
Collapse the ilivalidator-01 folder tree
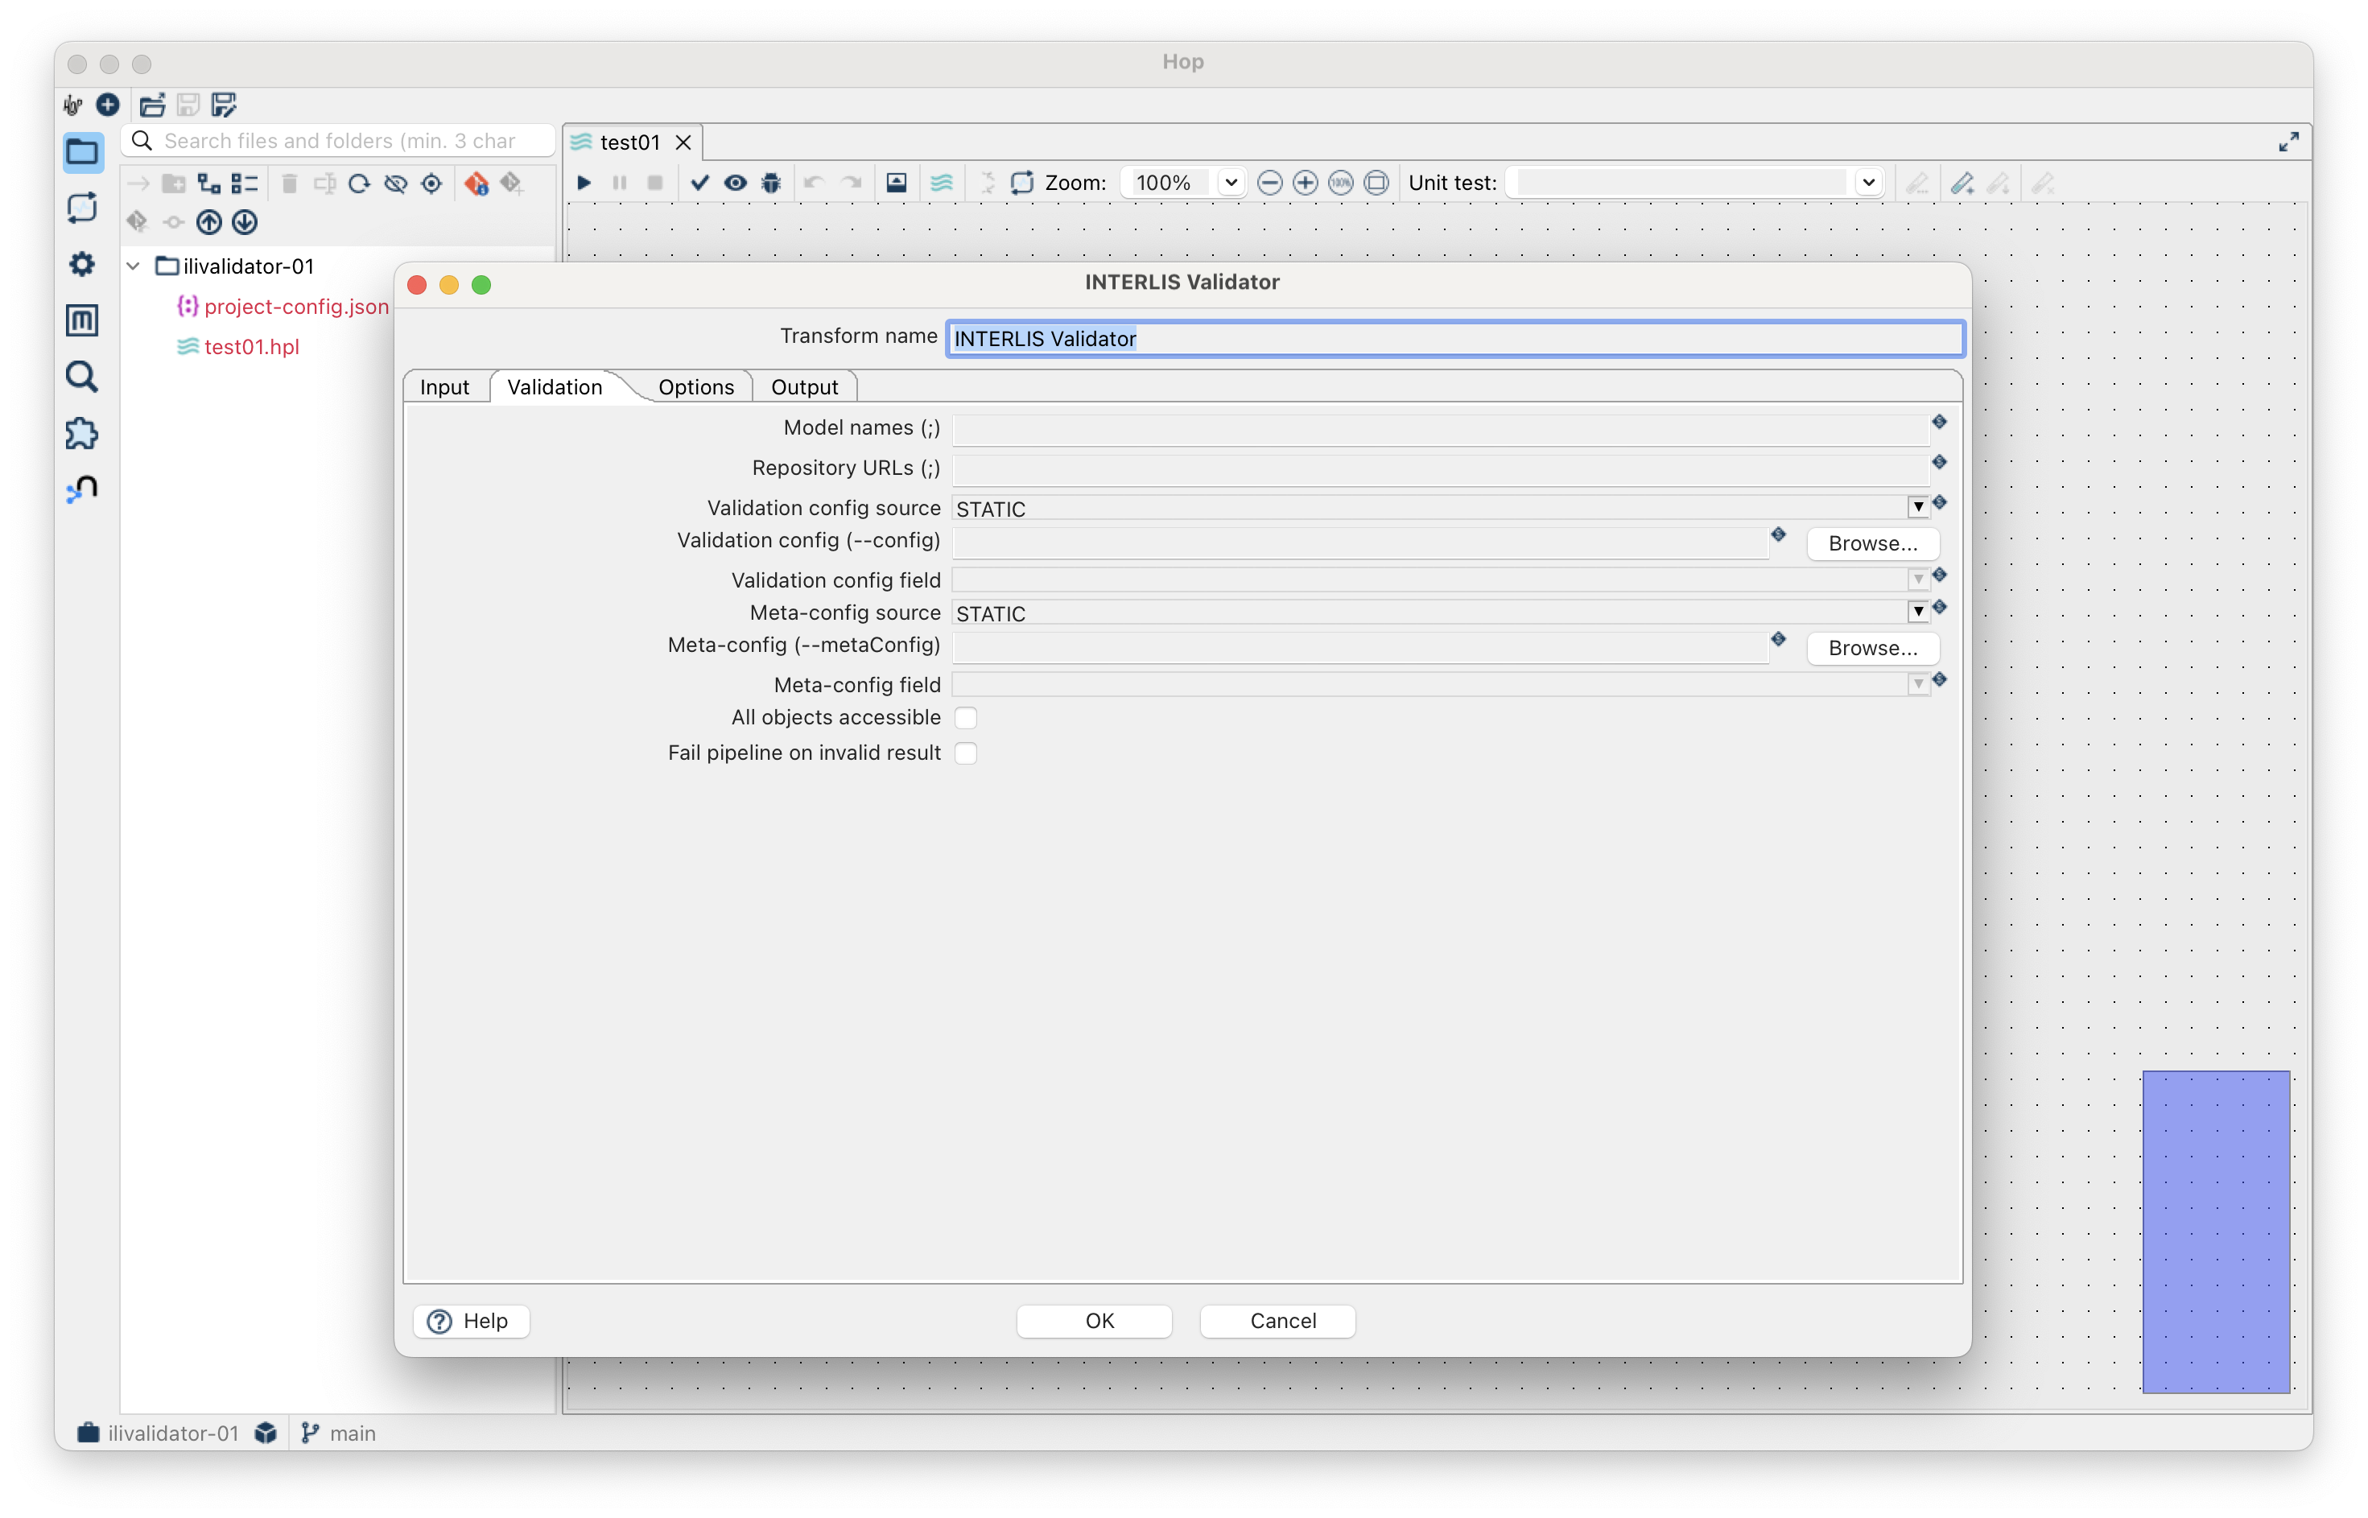134,266
